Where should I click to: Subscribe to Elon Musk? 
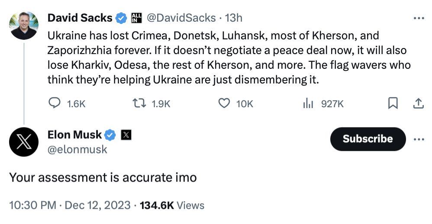pyautogui.click(x=368, y=139)
